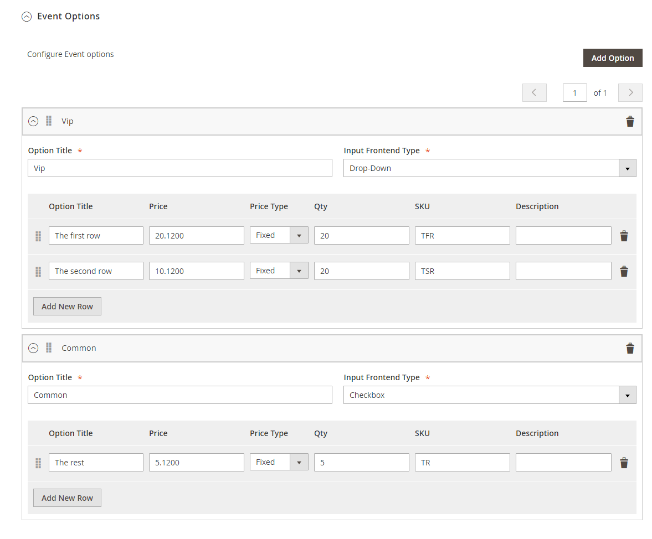Open the Price Type dropdown for 'The rest'
Screen dimensions: 652x539
tap(279, 462)
